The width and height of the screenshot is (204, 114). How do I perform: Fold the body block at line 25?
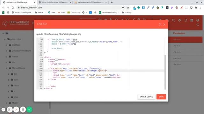43,62
